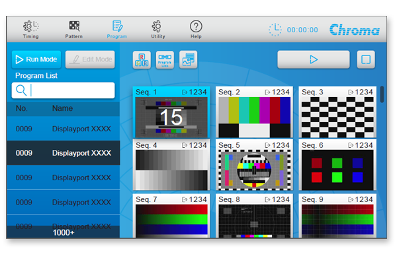Image resolution: width=397 pixels, height=264 pixels.
Task: Select the Program tab
Action: tap(117, 30)
